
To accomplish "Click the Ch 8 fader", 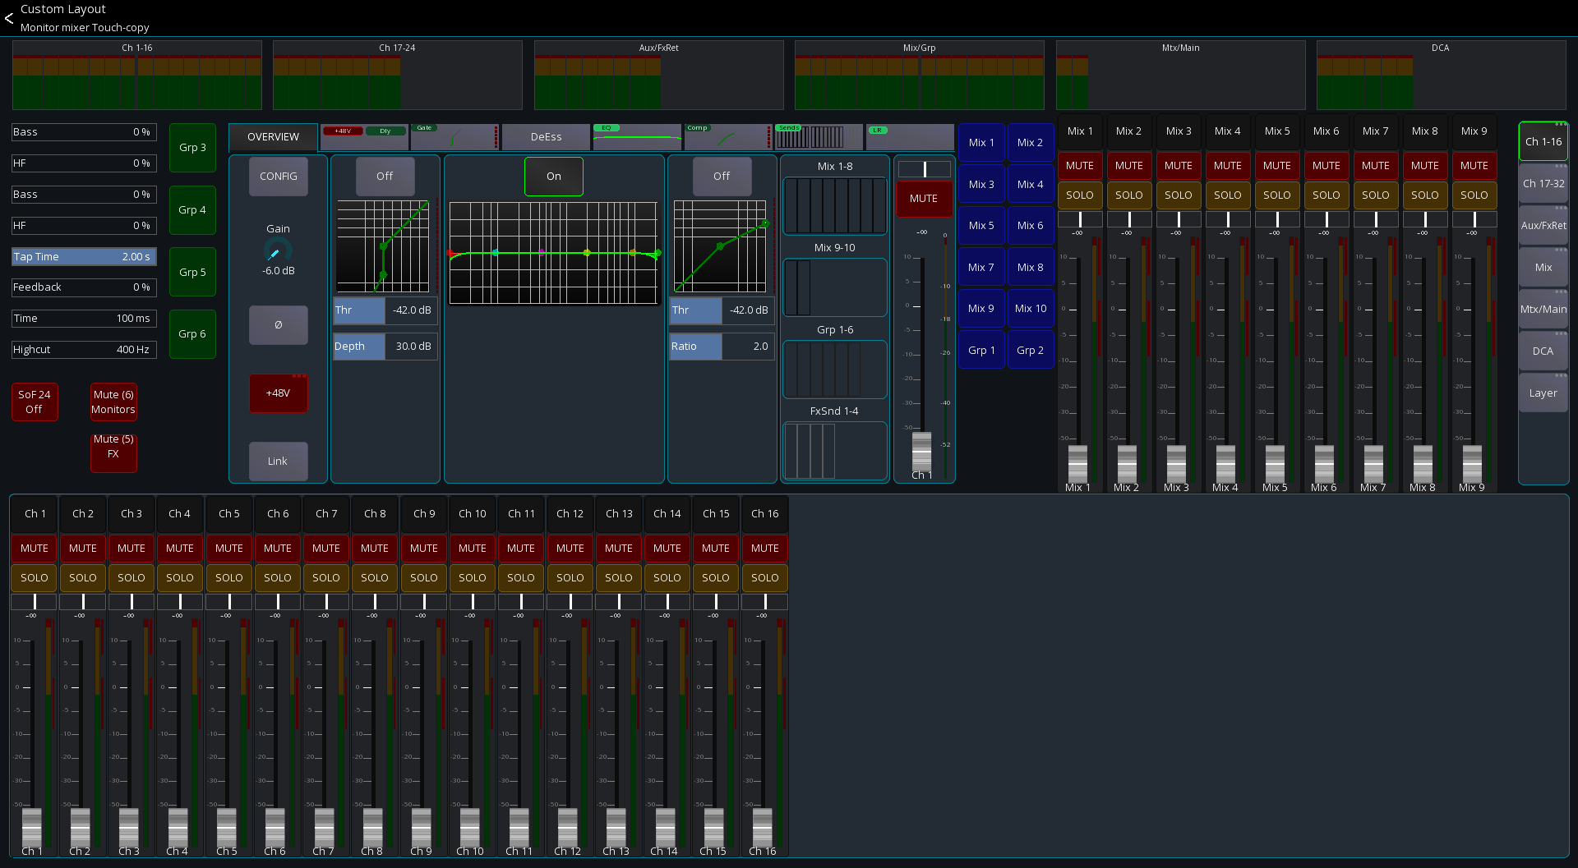I will (x=373, y=826).
